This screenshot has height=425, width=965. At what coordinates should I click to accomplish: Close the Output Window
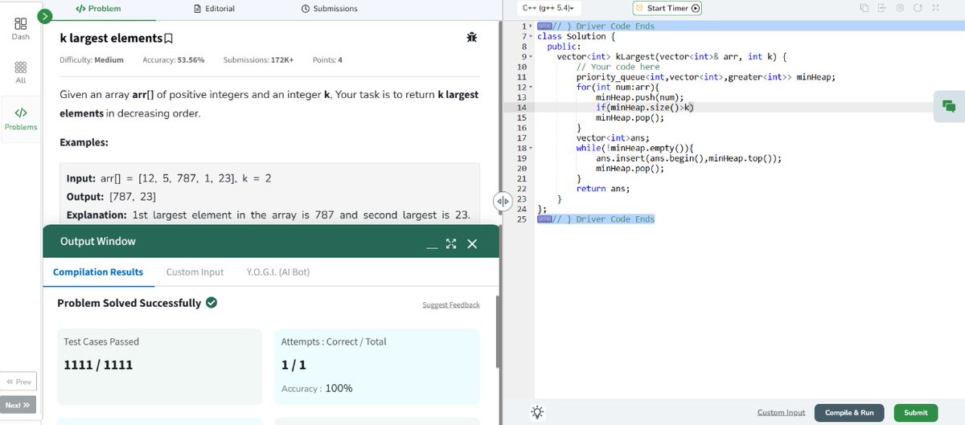click(472, 243)
